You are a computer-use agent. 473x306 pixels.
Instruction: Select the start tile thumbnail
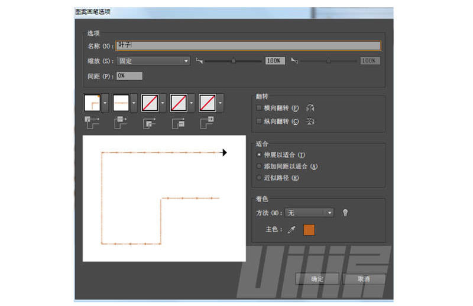179,103
